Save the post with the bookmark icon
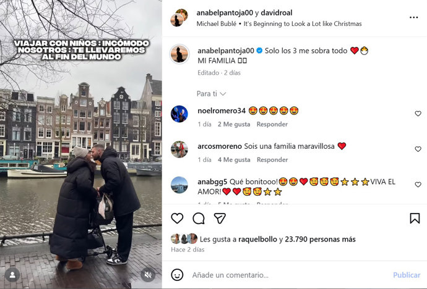 click(415, 219)
